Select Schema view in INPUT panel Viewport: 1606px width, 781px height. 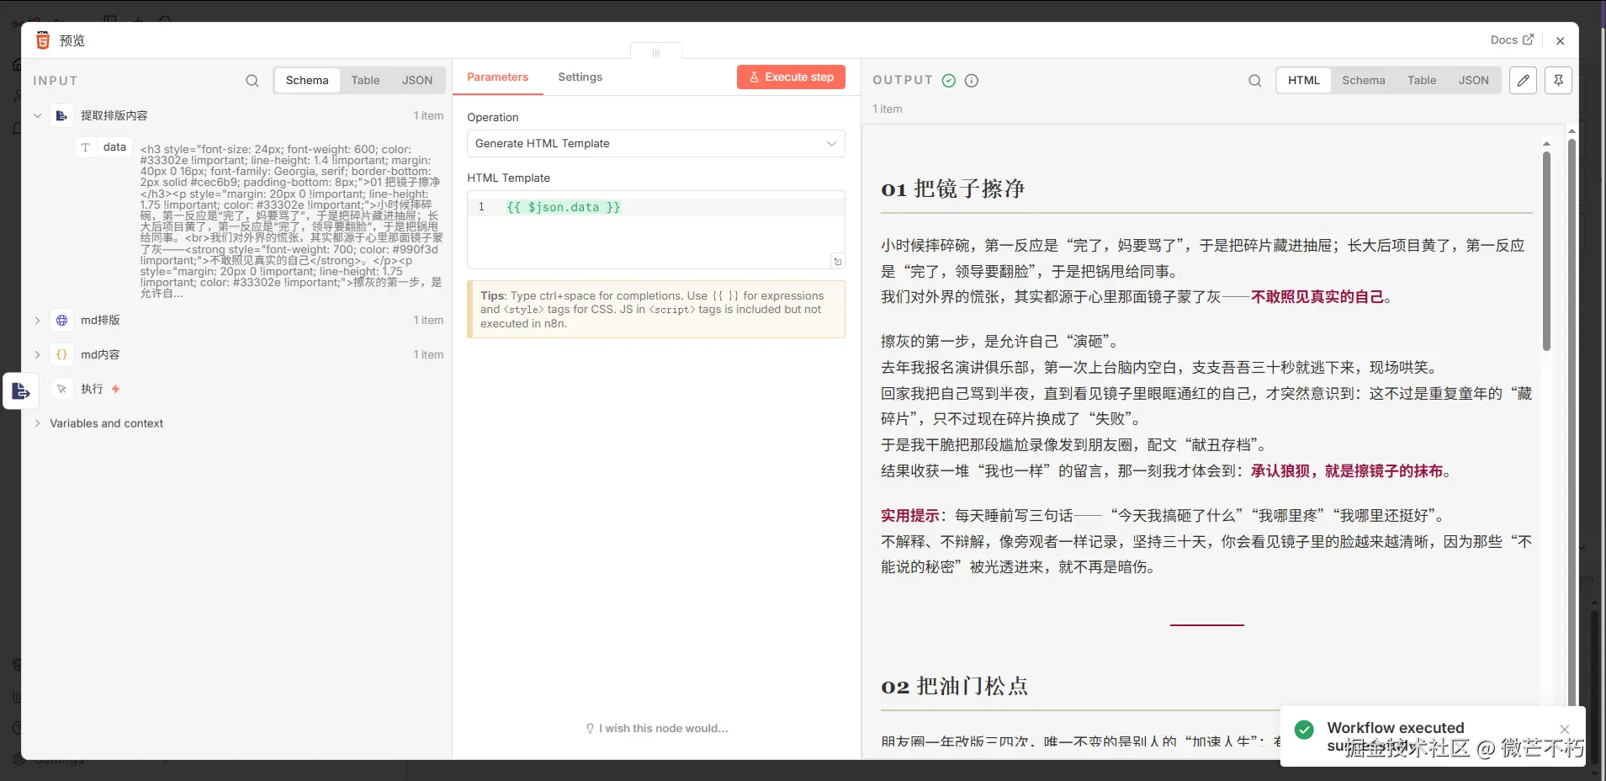pos(307,81)
